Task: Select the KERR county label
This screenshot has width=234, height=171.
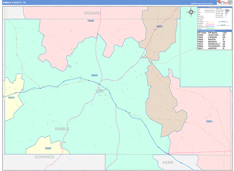Action: pos(168,162)
